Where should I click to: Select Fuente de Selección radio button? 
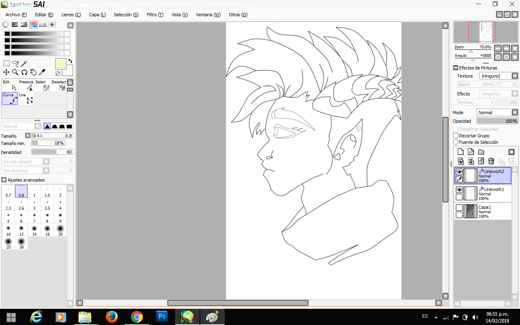[x=456, y=142]
